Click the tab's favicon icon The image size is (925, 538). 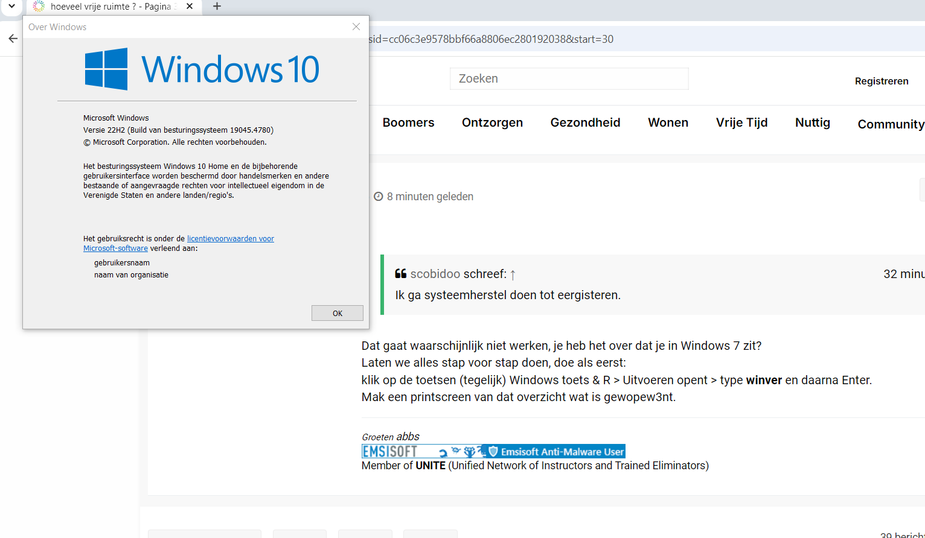[x=39, y=7]
